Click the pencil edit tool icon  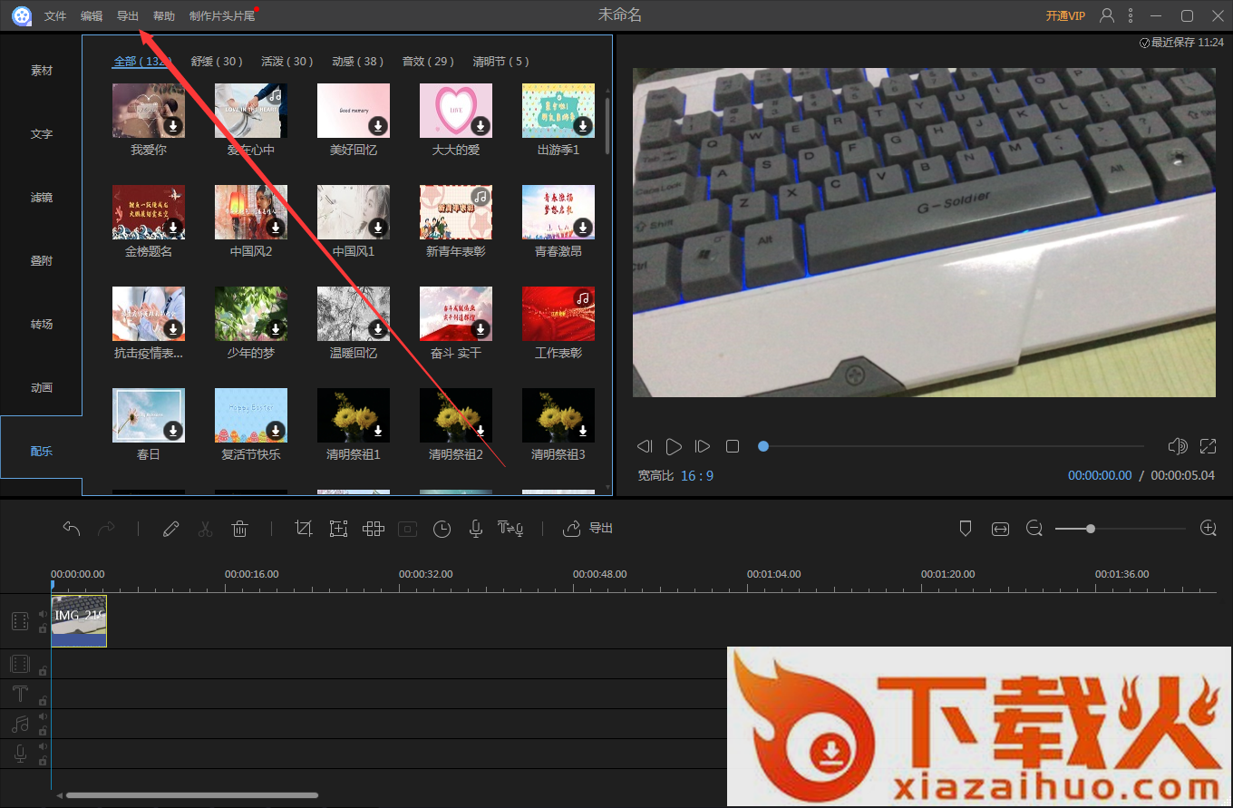point(170,529)
